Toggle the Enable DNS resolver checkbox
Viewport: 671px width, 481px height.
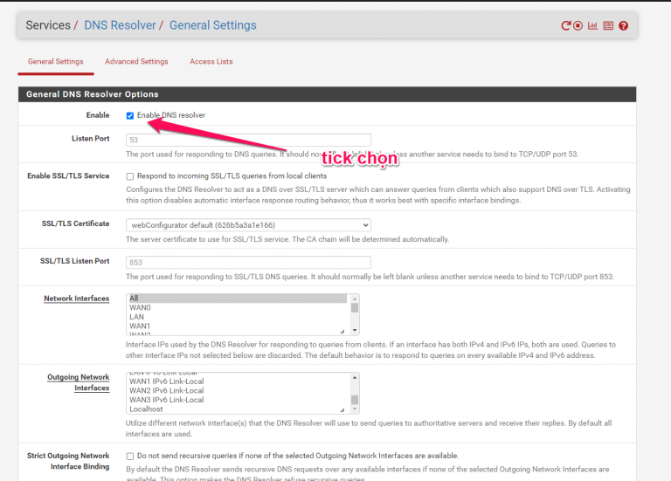pos(130,115)
